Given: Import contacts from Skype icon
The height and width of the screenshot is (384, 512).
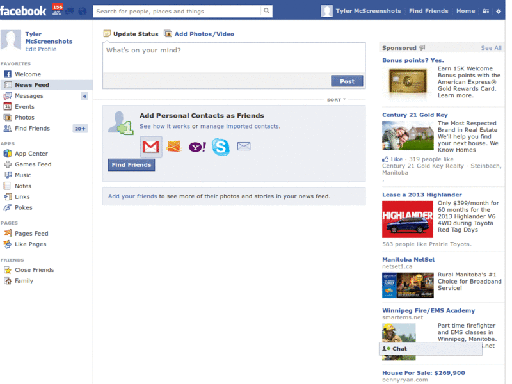Looking at the screenshot, I should point(220,147).
